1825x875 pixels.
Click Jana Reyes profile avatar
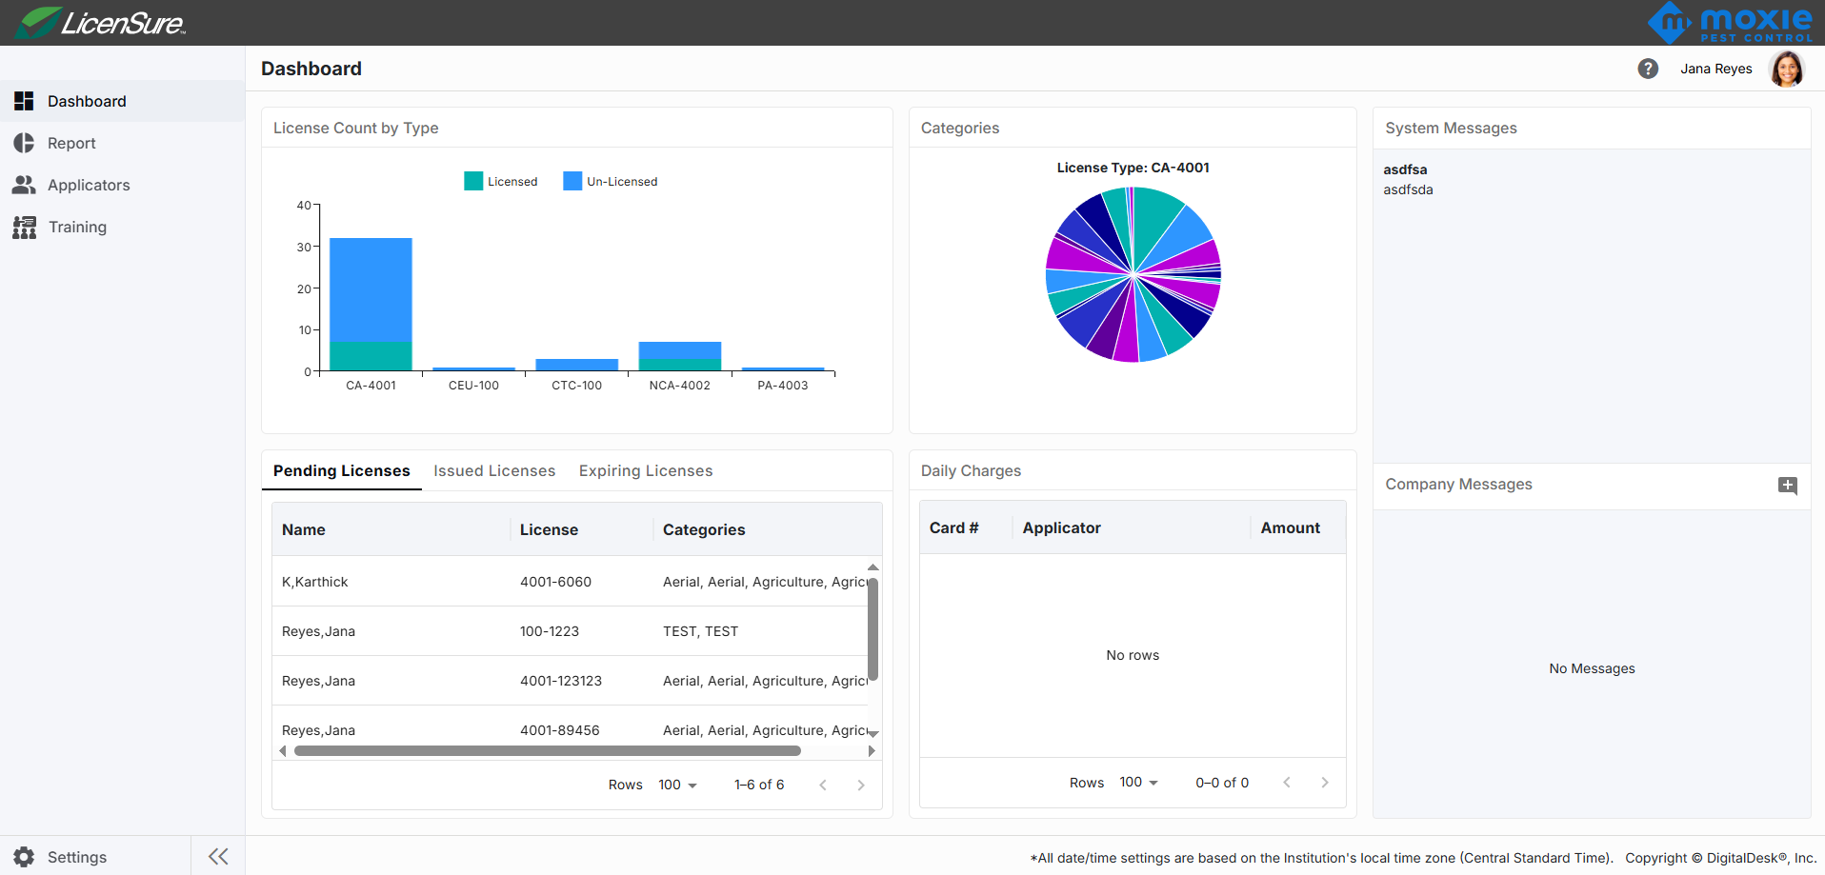point(1786,69)
